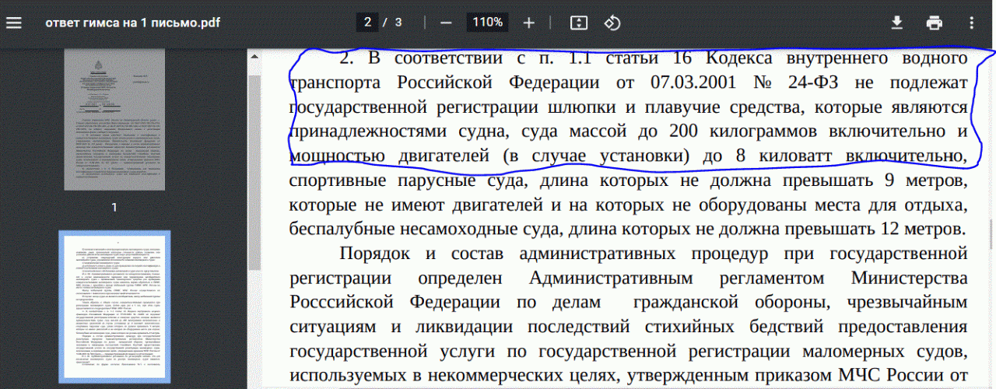Click the current page number field
This screenshot has height=389, width=996.
tap(367, 23)
